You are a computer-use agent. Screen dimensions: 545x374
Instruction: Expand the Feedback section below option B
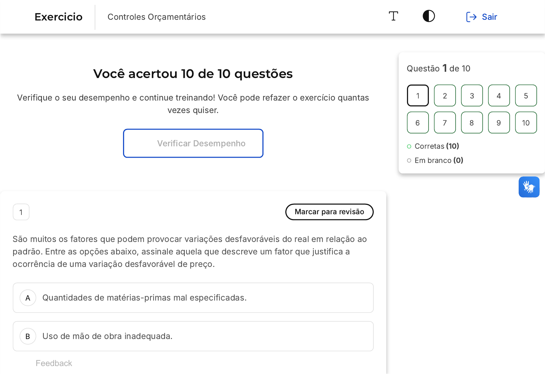[x=54, y=363]
